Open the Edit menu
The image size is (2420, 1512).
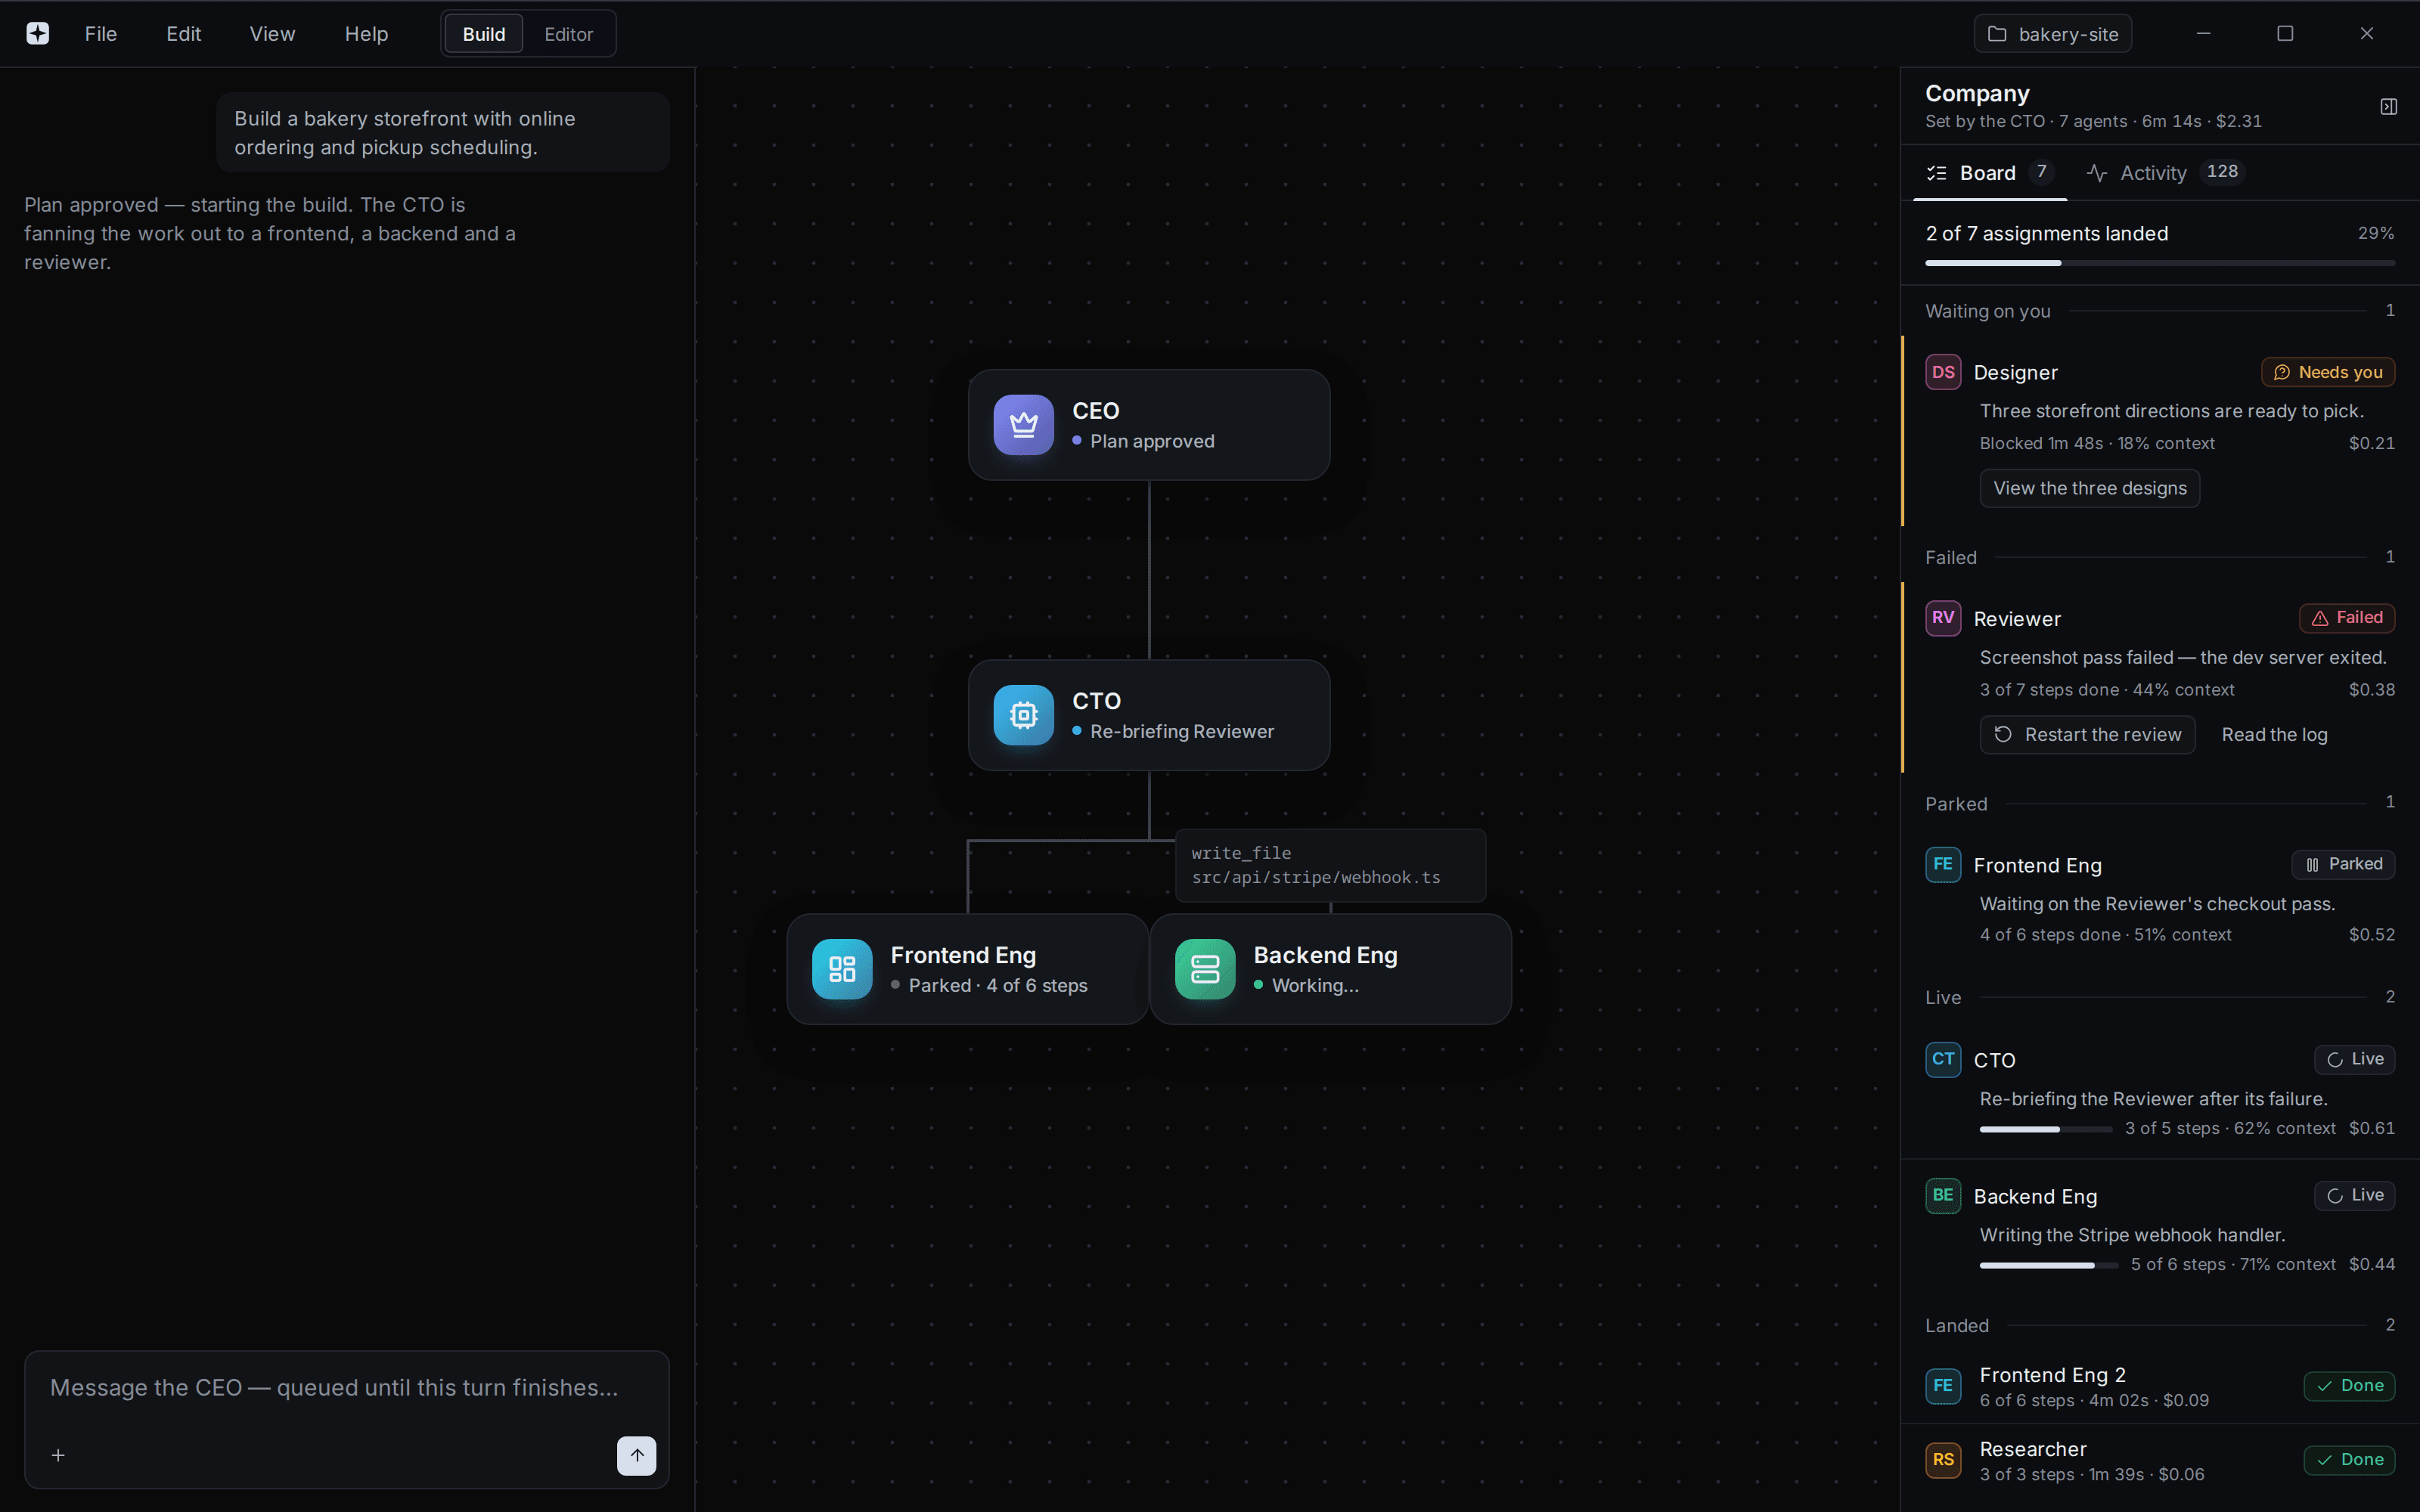pyautogui.click(x=184, y=34)
